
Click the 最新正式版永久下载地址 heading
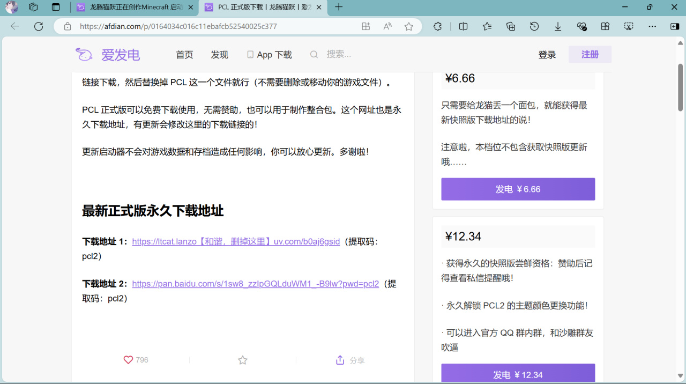coord(153,211)
